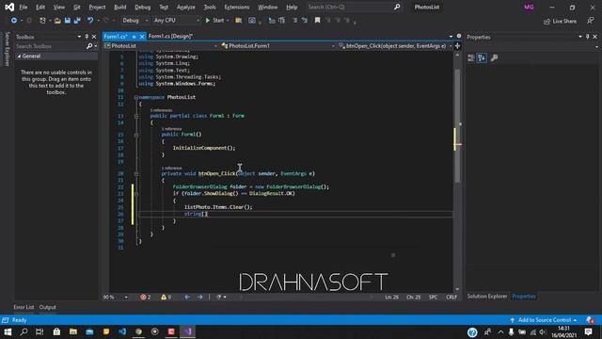The image size is (602, 339).
Task: Click the Navigate Backward toolbar icon
Action: (13, 21)
